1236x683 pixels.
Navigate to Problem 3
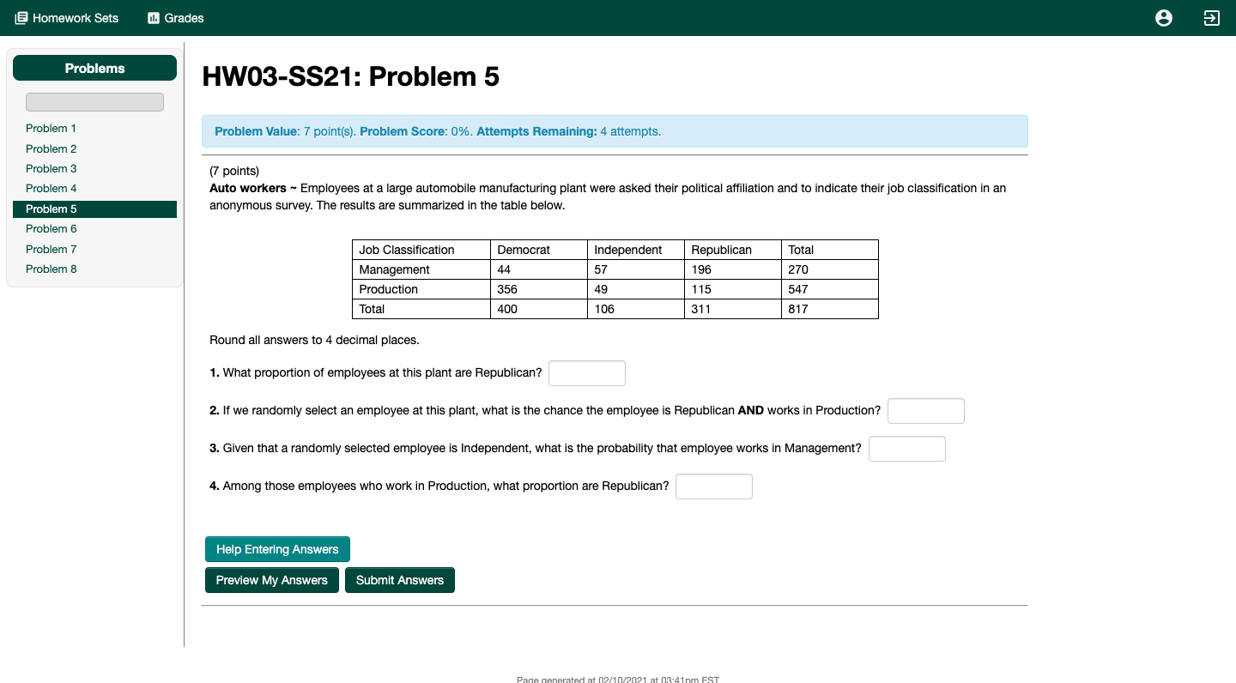tap(51, 168)
